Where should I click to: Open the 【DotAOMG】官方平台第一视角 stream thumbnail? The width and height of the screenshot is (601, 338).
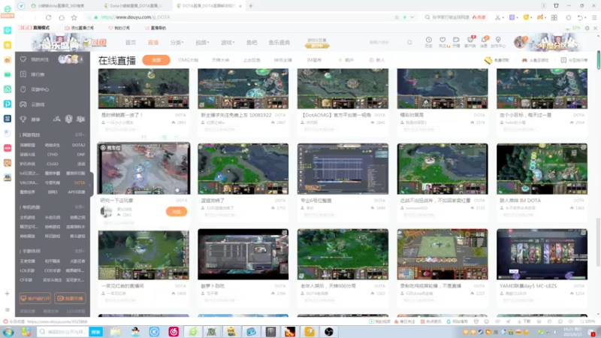[x=343, y=89]
